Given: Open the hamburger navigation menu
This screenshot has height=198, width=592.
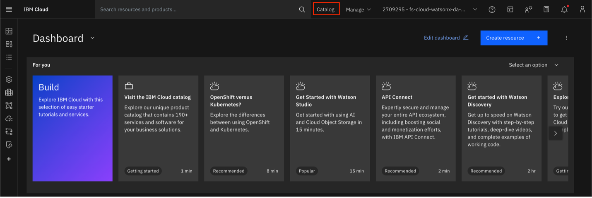Looking at the screenshot, I should tap(9, 9).
